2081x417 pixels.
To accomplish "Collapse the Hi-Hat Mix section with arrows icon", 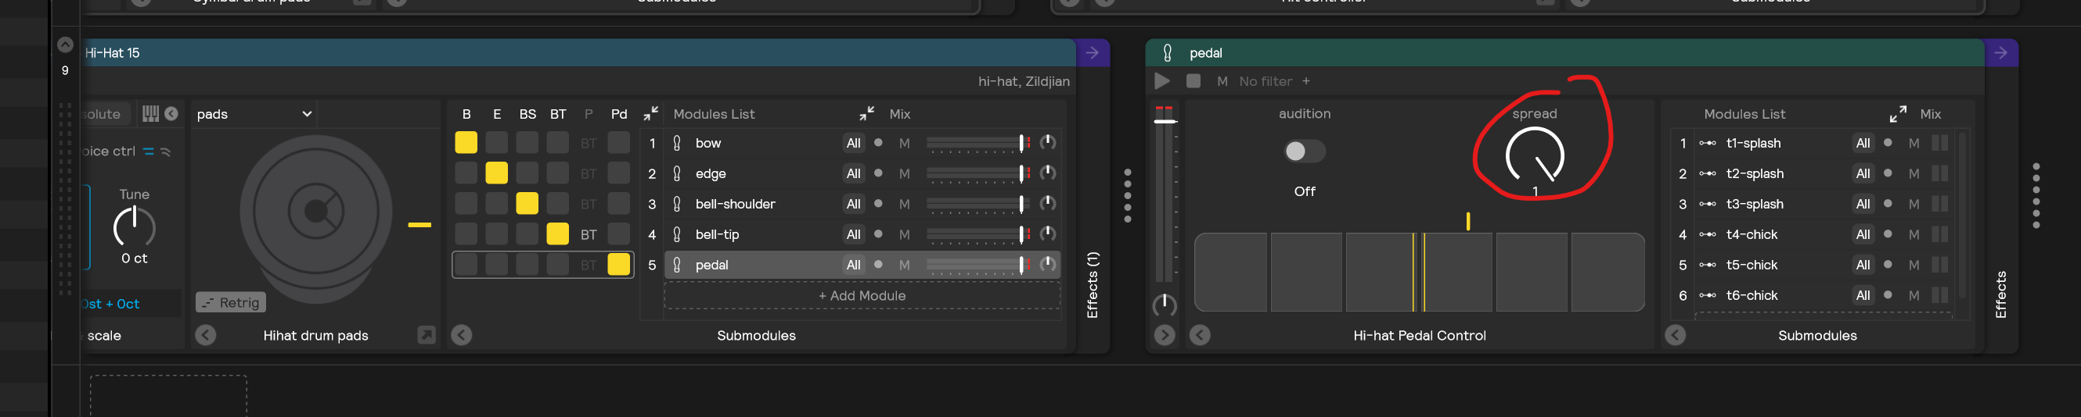I will click(x=866, y=114).
